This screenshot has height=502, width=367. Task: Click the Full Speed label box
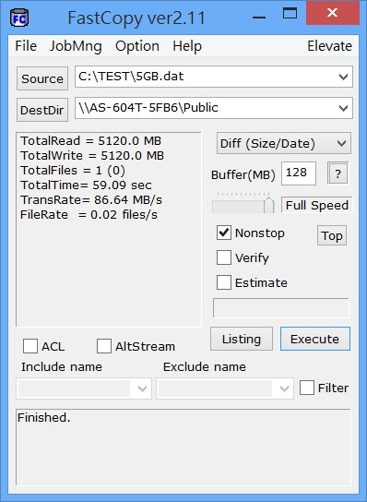click(317, 205)
